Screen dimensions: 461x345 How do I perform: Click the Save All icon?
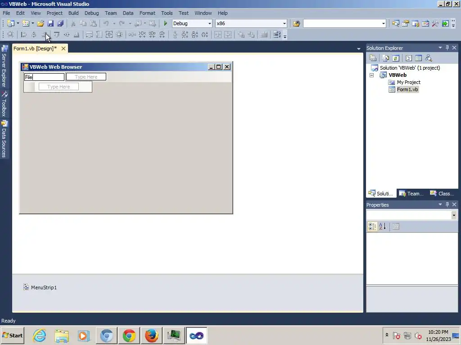click(60, 23)
